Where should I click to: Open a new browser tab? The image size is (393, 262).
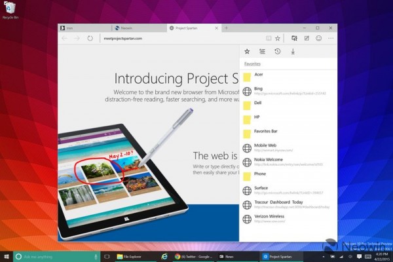[x=227, y=28]
